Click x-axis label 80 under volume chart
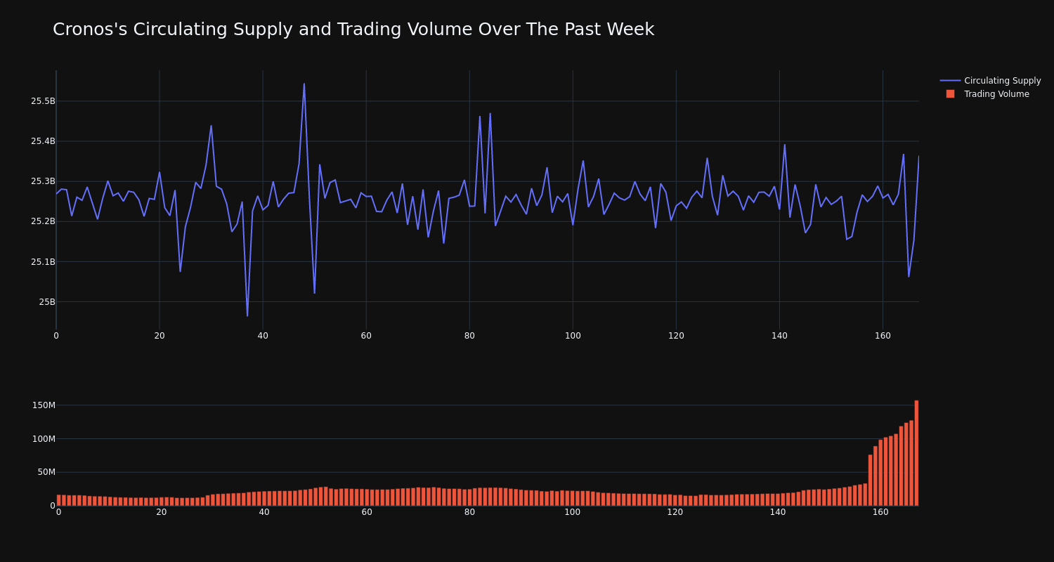1054x562 pixels. 469,512
